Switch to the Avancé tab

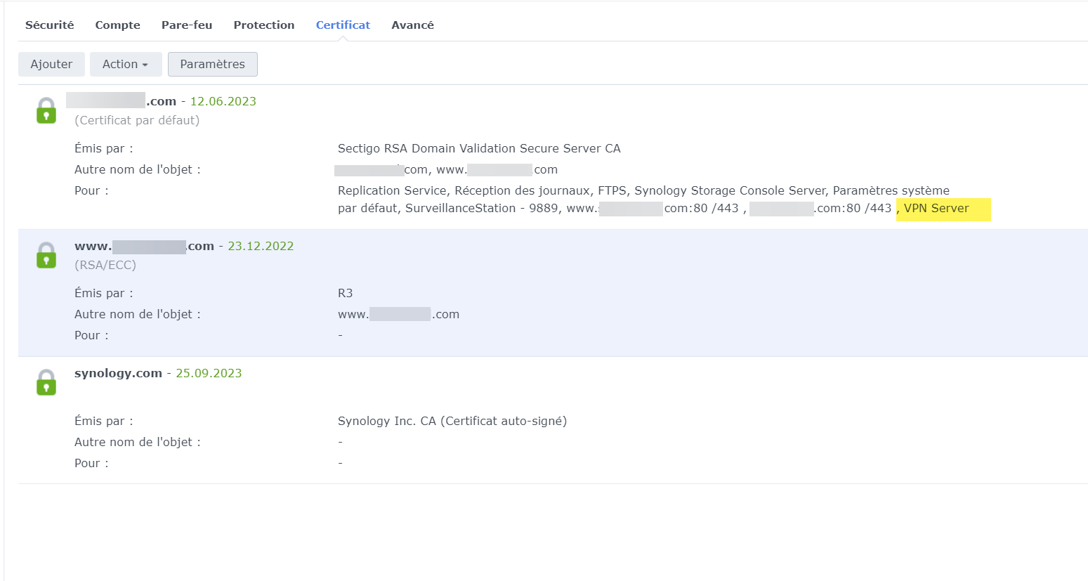[x=412, y=25]
